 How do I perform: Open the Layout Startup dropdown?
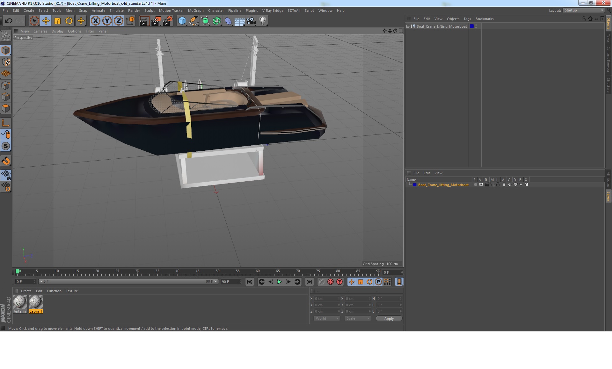pos(584,11)
